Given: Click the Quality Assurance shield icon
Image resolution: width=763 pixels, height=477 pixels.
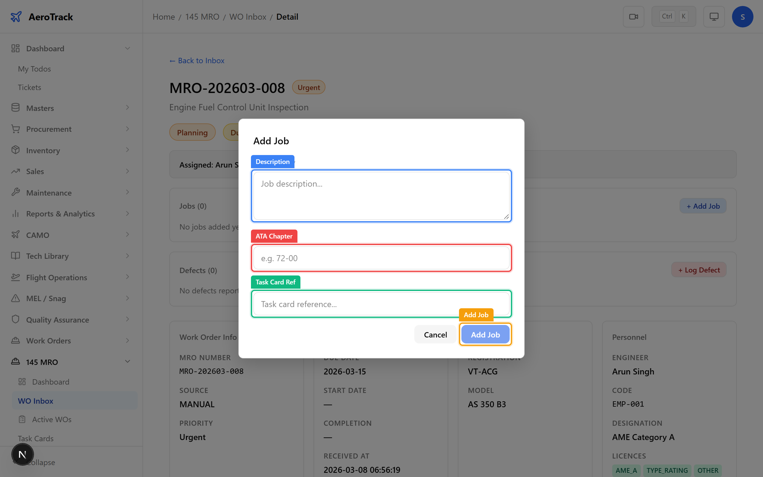Looking at the screenshot, I should tap(15, 319).
